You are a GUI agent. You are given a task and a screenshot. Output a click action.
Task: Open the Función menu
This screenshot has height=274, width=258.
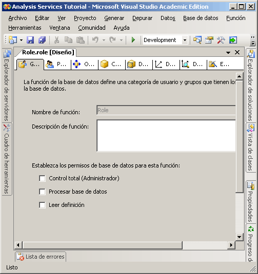pos(236,18)
